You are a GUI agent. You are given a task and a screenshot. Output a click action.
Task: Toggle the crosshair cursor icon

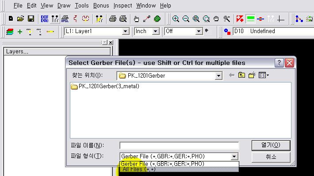tap(281, 19)
